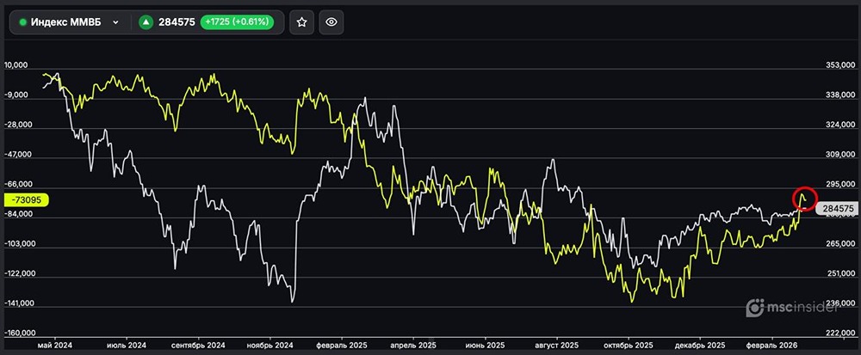Click the green status dot beside Индекс ММВБ

pyautogui.click(x=22, y=22)
